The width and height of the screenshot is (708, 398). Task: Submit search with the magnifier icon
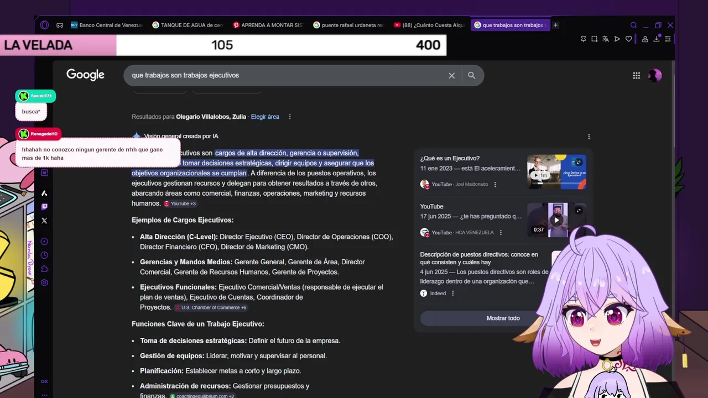[x=472, y=76]
